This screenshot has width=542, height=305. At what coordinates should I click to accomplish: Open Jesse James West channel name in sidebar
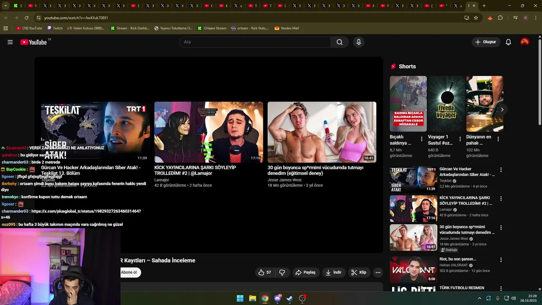pyautogui.click(x=454, y=238)
